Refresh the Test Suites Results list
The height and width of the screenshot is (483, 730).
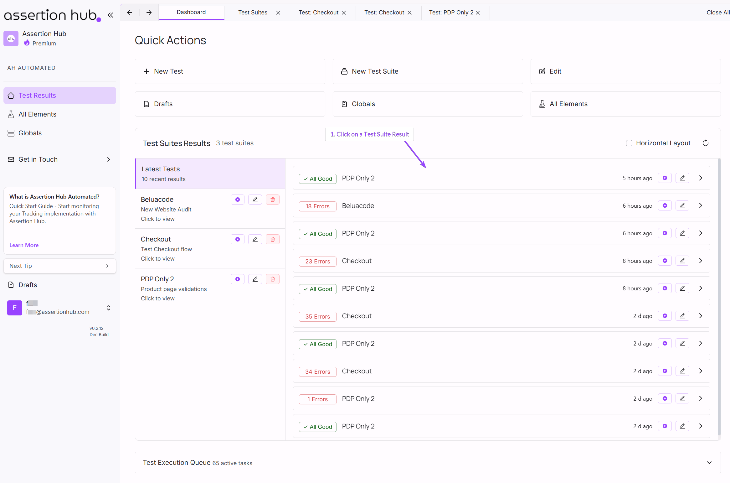706,143
